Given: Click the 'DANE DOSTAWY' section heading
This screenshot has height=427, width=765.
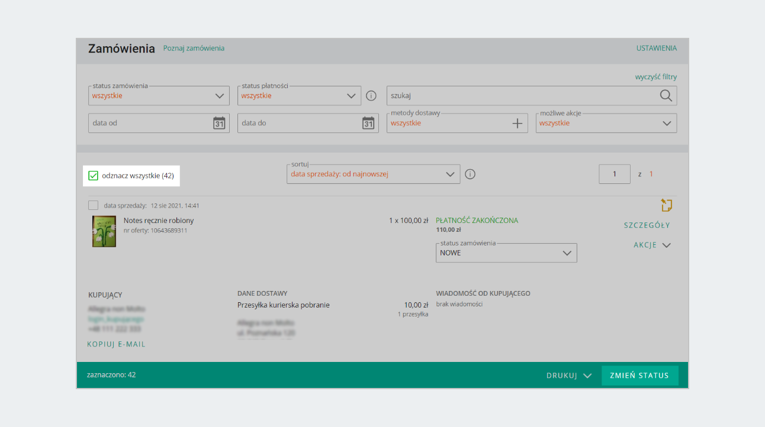Looking at the screenshot, I should click(x=262, y=293).
